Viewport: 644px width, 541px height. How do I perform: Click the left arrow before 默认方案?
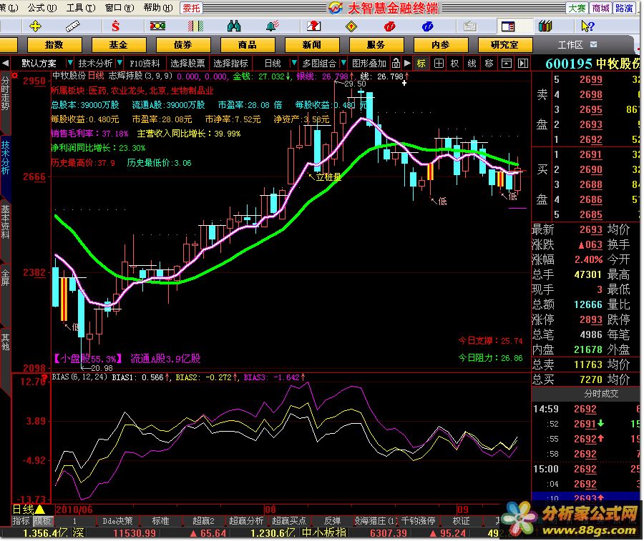tap(5, 63)
